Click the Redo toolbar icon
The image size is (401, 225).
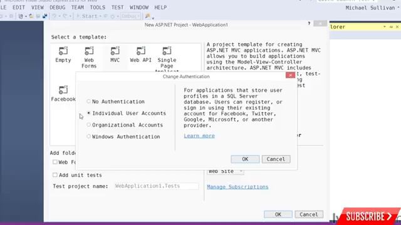[x=65, y=16]
